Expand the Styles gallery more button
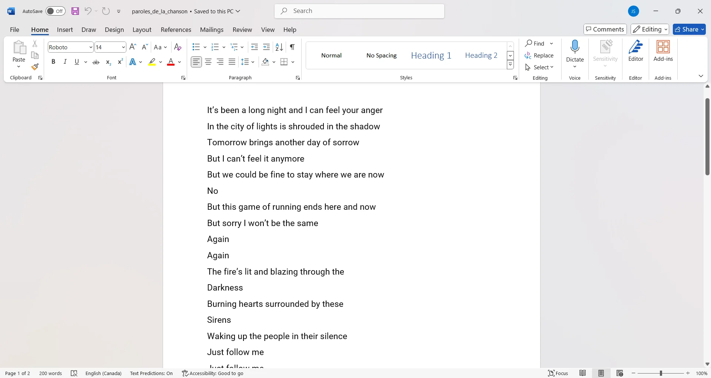This screenshot has width=711, height=378. pos(511,64)
